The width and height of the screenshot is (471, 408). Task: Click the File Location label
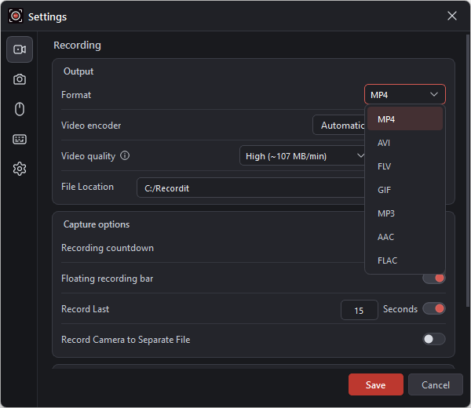click(x=87, y=187)
